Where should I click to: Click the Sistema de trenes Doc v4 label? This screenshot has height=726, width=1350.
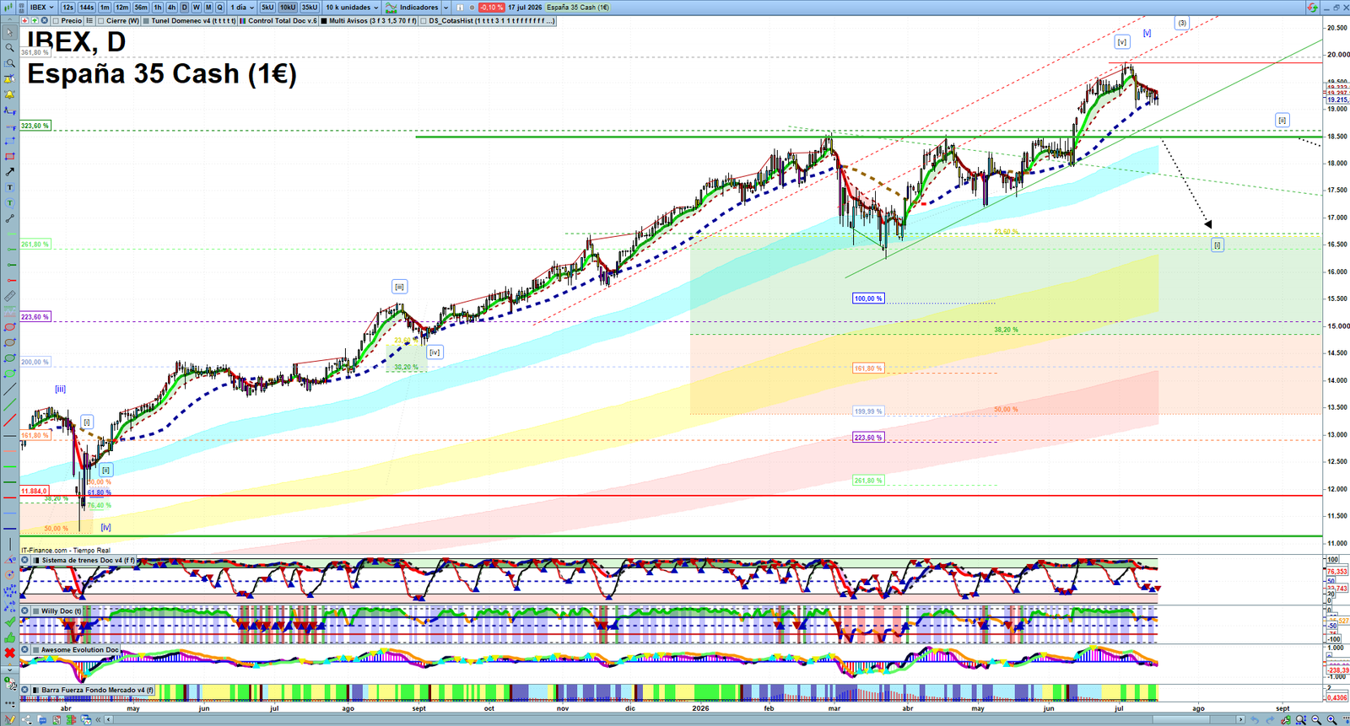click(88, 560)
